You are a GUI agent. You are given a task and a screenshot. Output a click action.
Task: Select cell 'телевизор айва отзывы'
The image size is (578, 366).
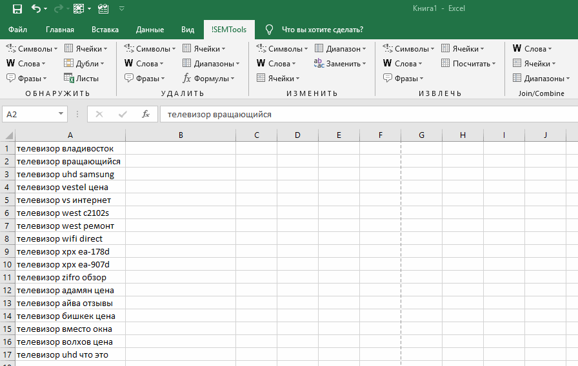pos(70,303)
